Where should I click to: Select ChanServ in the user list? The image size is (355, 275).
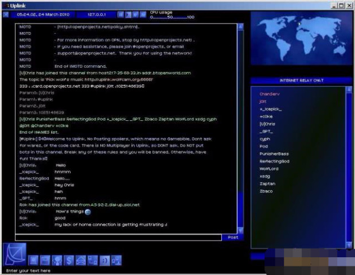(x=269, y=93)
